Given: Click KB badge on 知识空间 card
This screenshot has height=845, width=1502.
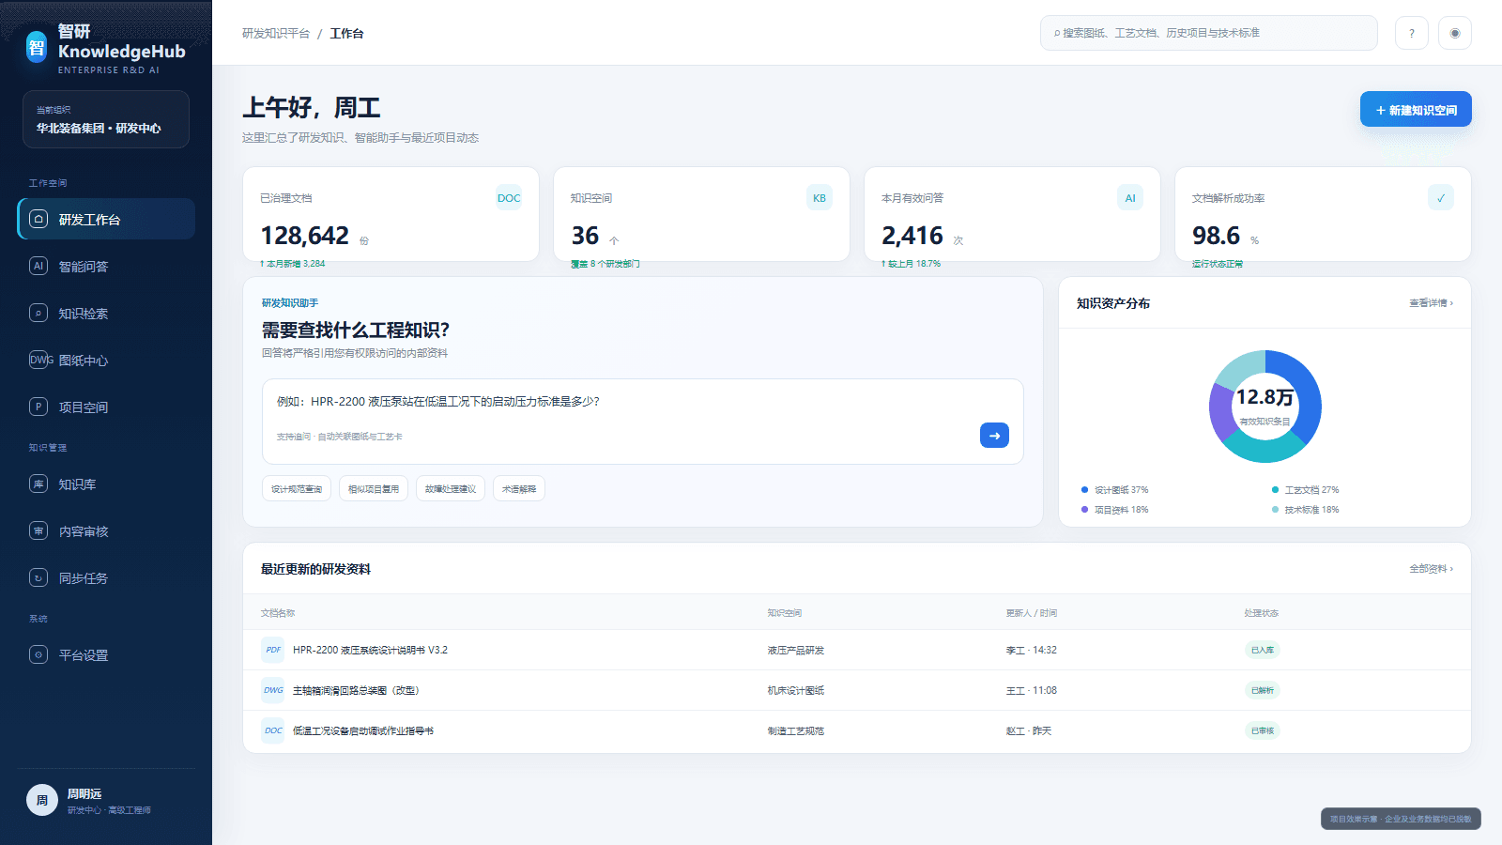Looking at the screenshot, I should pos(820,198).
